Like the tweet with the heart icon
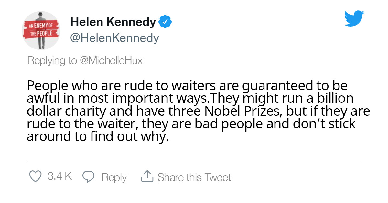 (x=36, y=176)
